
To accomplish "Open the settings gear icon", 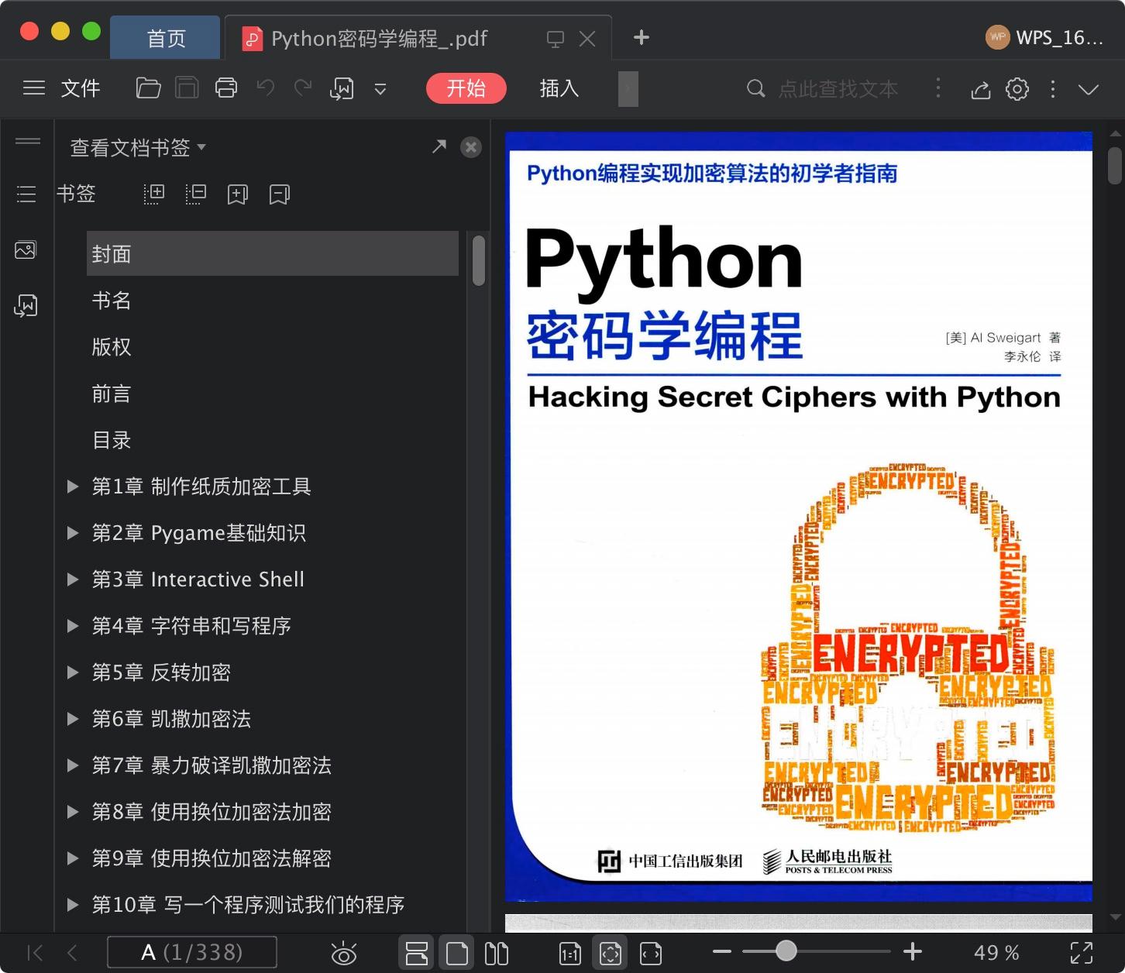I will tap(1017, 89).
